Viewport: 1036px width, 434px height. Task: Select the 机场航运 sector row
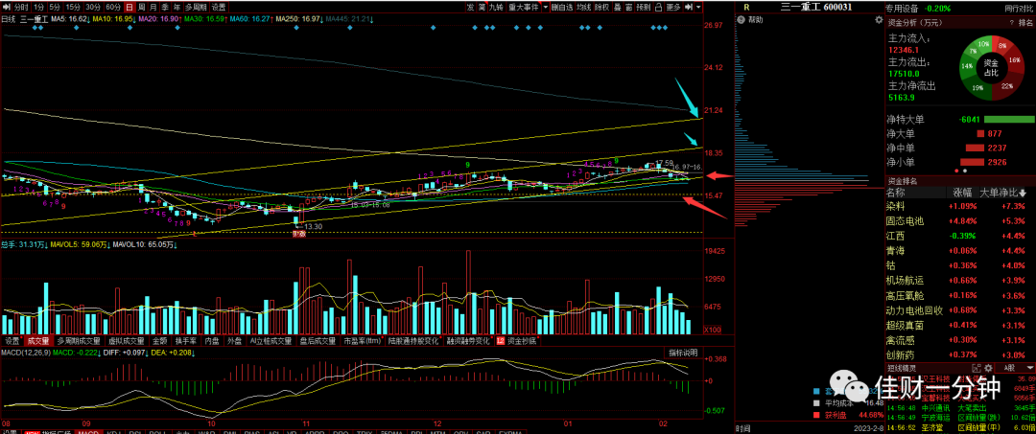tap(960, 281)
